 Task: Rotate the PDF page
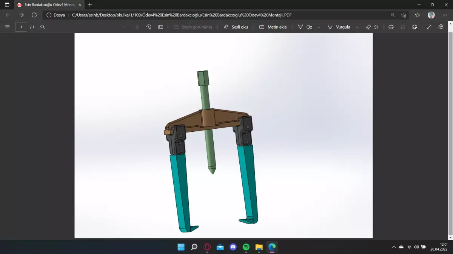coord(148,27)
